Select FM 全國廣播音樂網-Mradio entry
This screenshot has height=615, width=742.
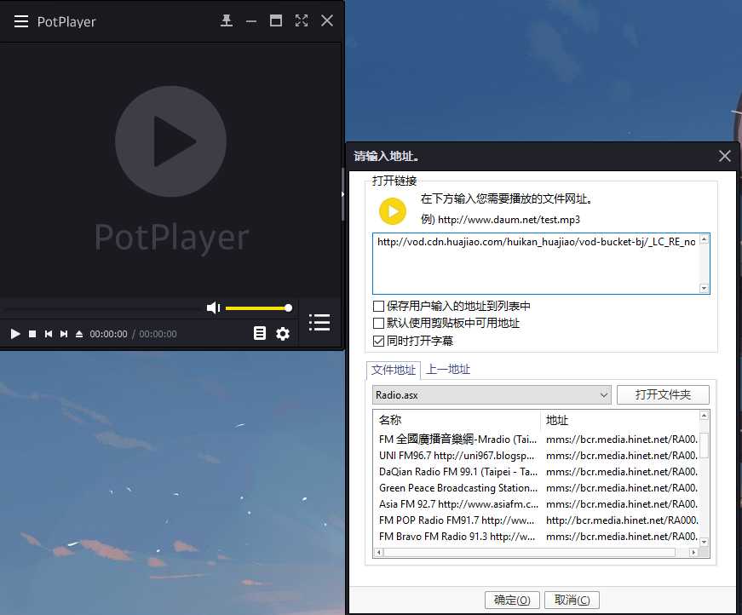(x=537, y=440)
